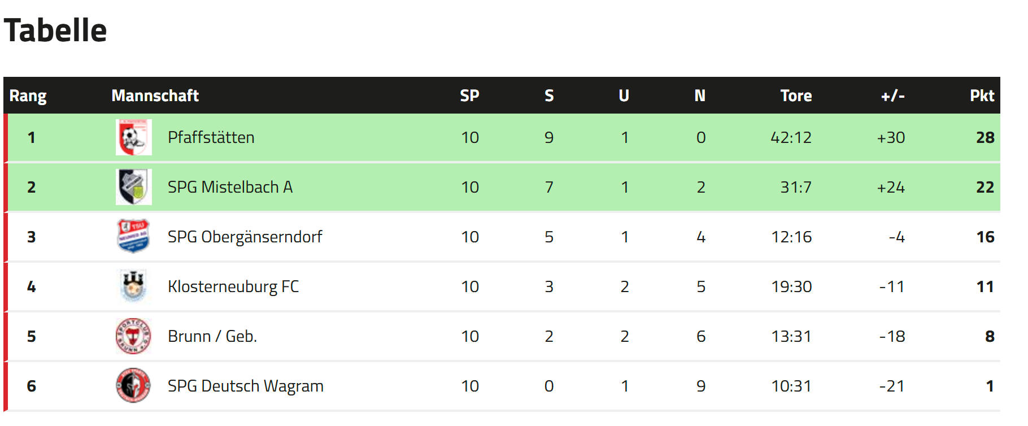Click the +/- goal difference header

pos(893,95)
